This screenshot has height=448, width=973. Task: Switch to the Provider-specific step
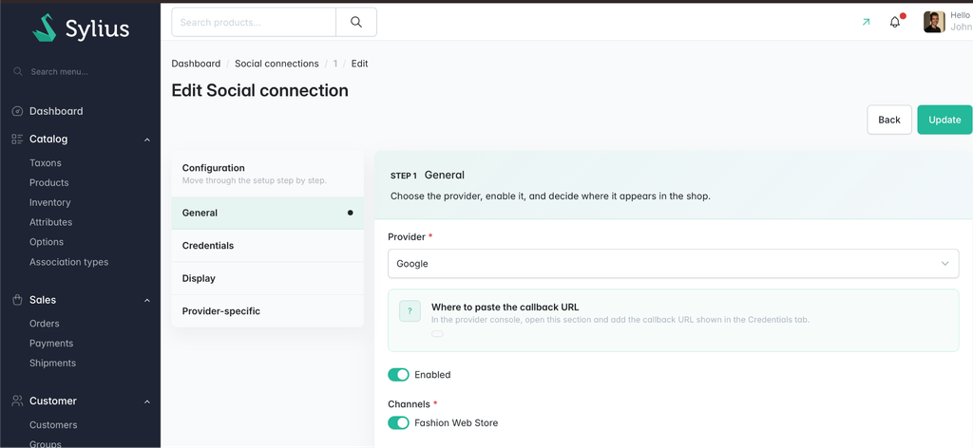click(x=267, y=311)
